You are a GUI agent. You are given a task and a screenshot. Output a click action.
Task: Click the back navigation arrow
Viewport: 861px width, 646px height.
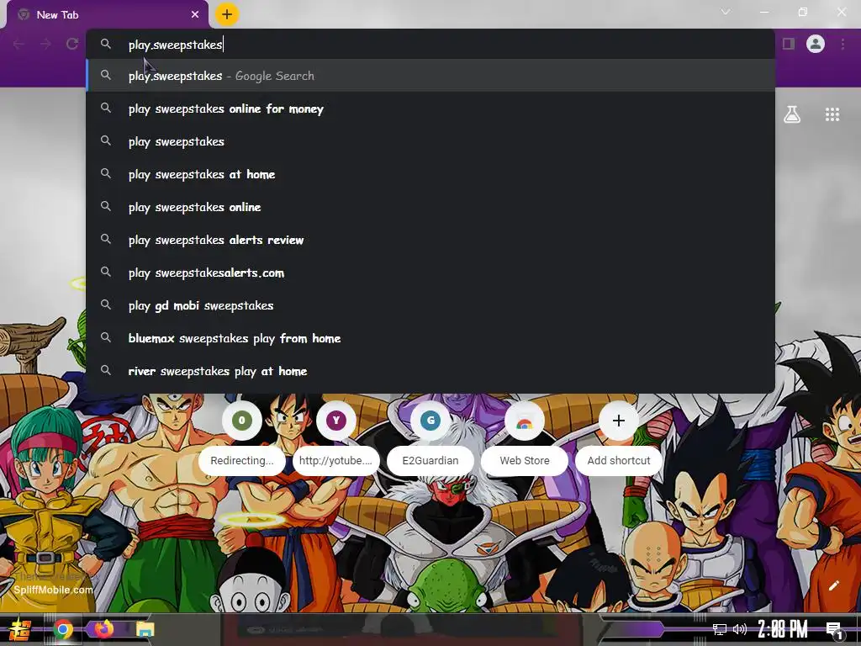(18, 44)
